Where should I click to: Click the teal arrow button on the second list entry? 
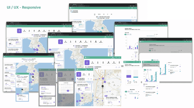point(157,93)
